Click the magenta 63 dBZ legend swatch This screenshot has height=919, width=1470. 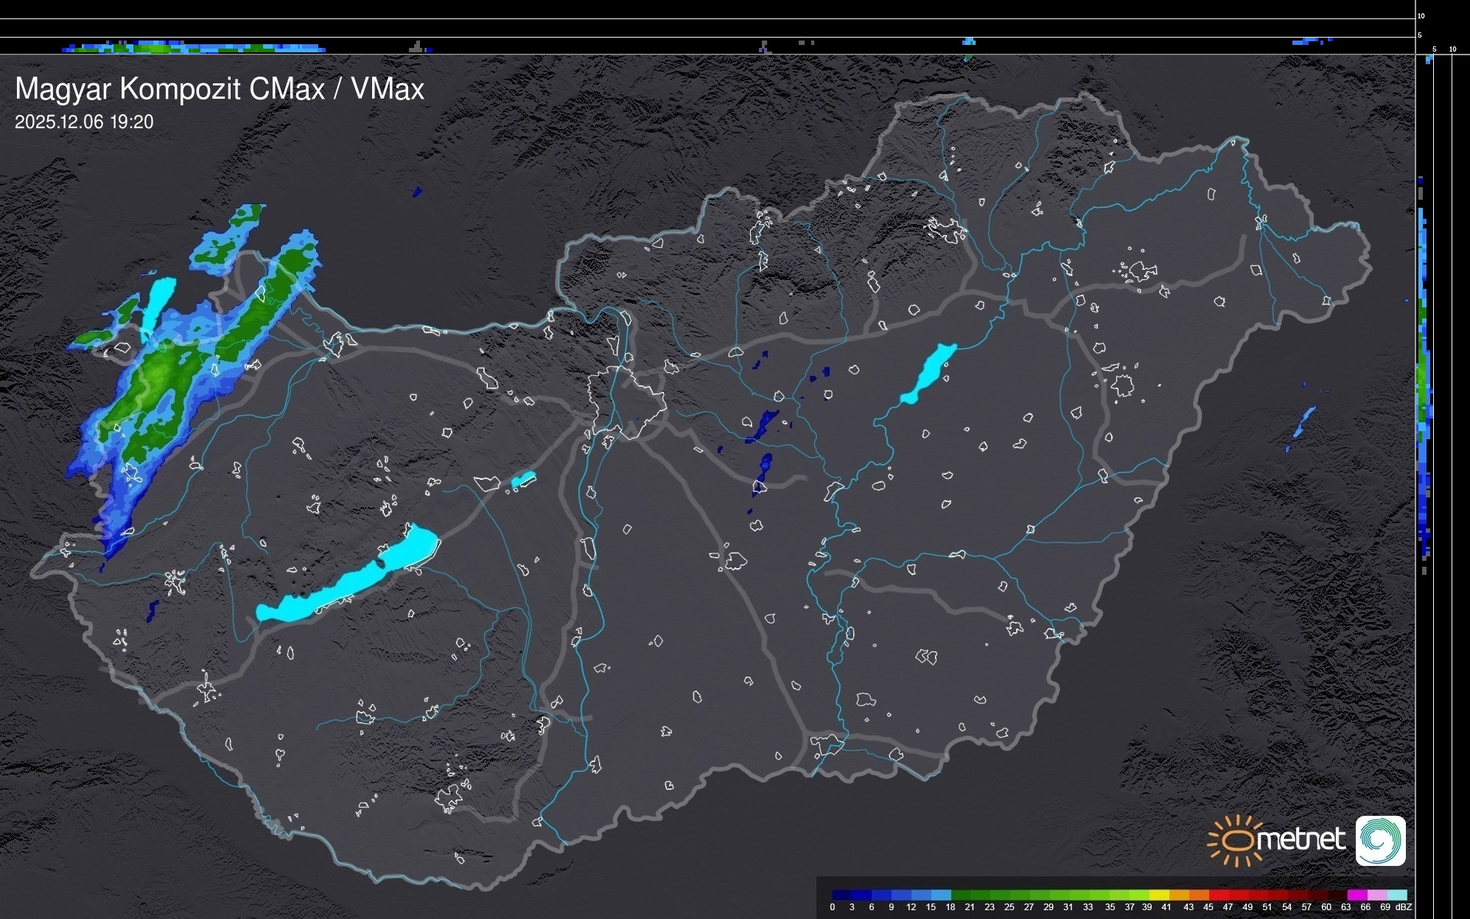[x=1357, y=895]
